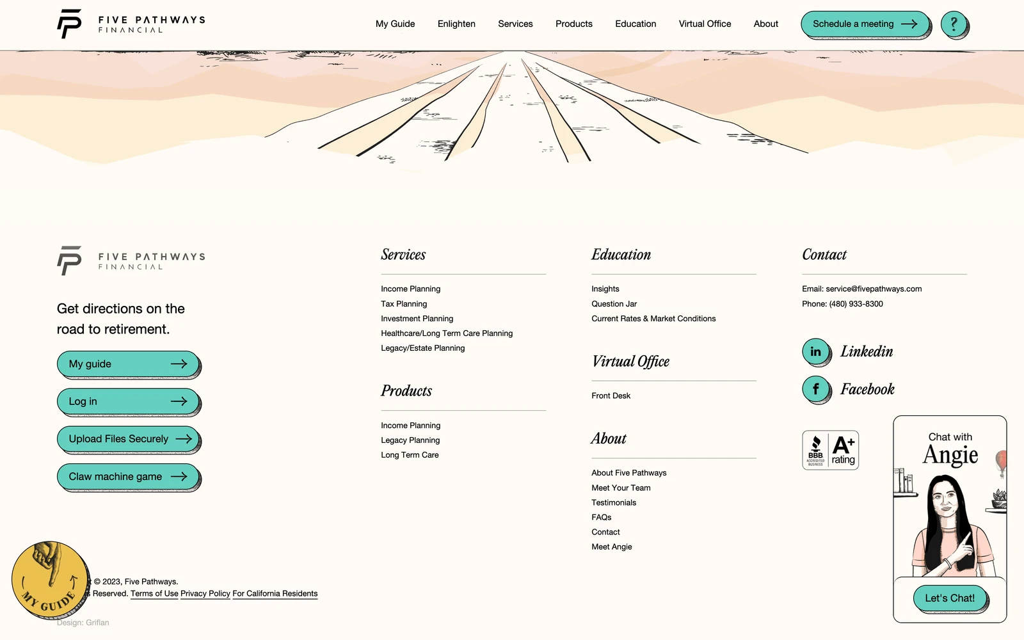Click the Facebook round icon
The width and height of the screenshot is (1024, 640).
(816, 389)
